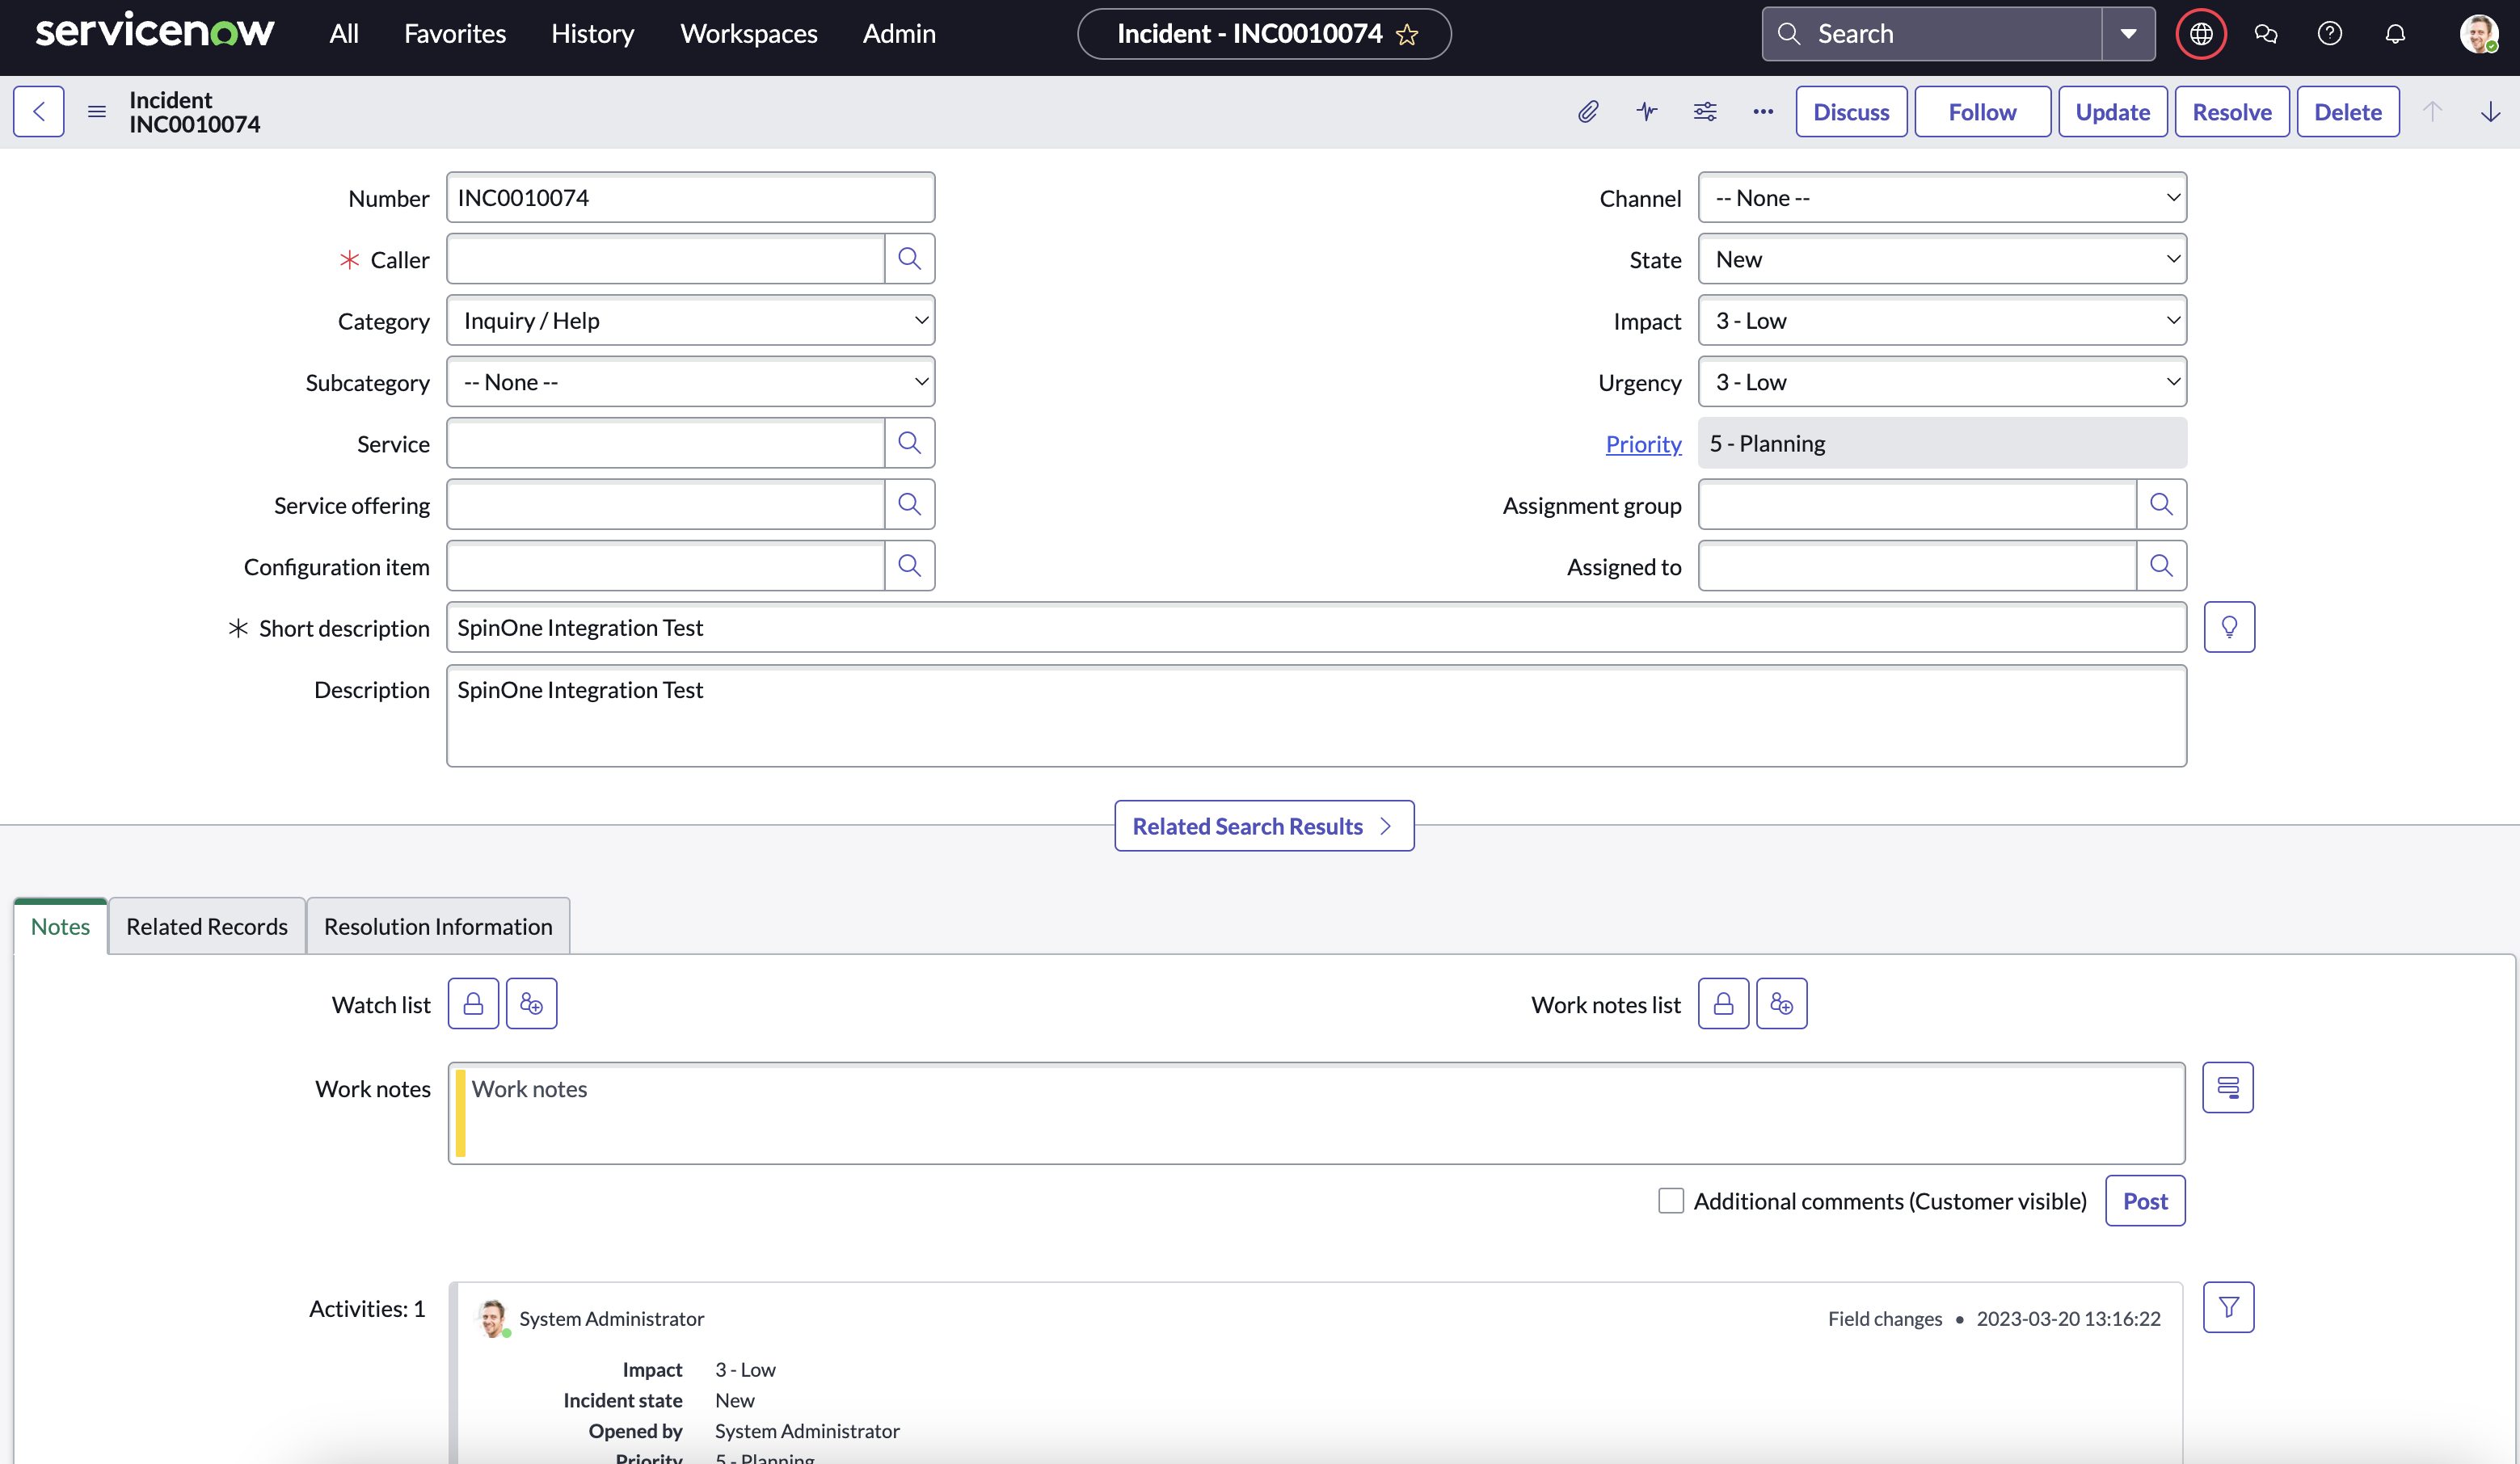Click the Number field INC0010074

pyautogui.click(x=690, y=198)
